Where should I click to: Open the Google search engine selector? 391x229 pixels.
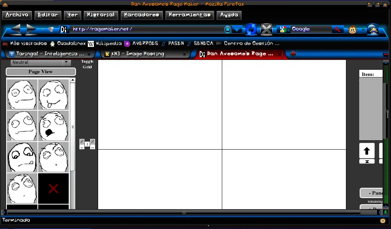tap(284, 29)
